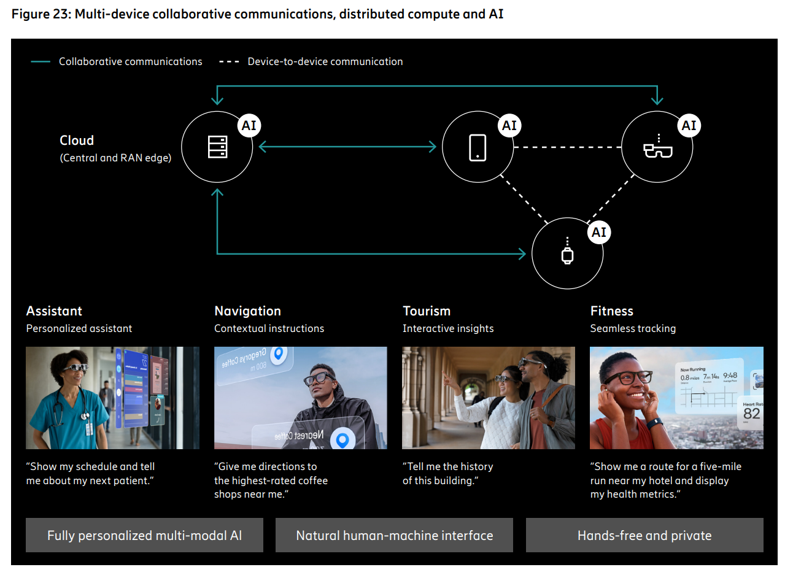Click the AI badge on the smartwatch node

click(x=599, y=232)
